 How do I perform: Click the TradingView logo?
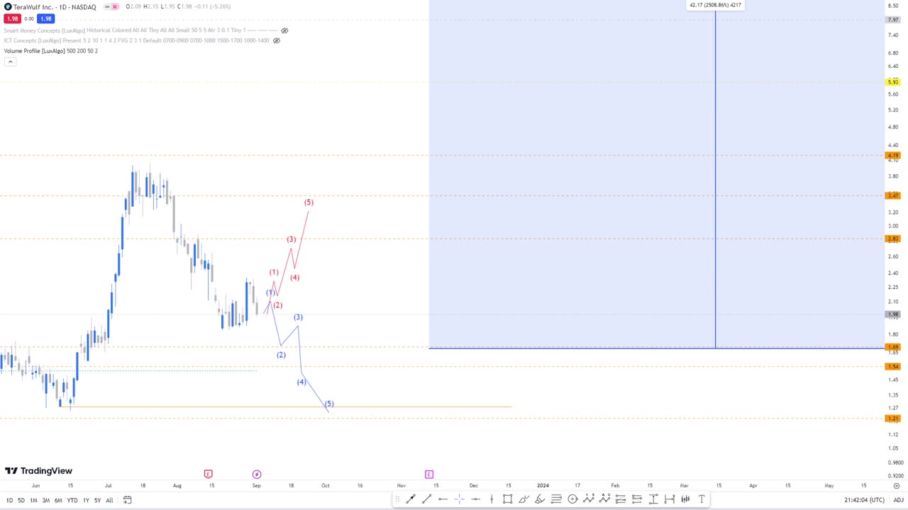tap(38, 471)
